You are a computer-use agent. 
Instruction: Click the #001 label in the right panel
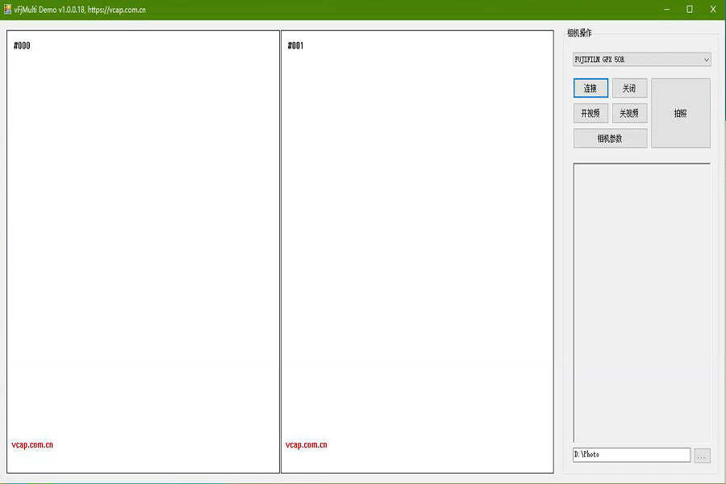pos(295,46)
